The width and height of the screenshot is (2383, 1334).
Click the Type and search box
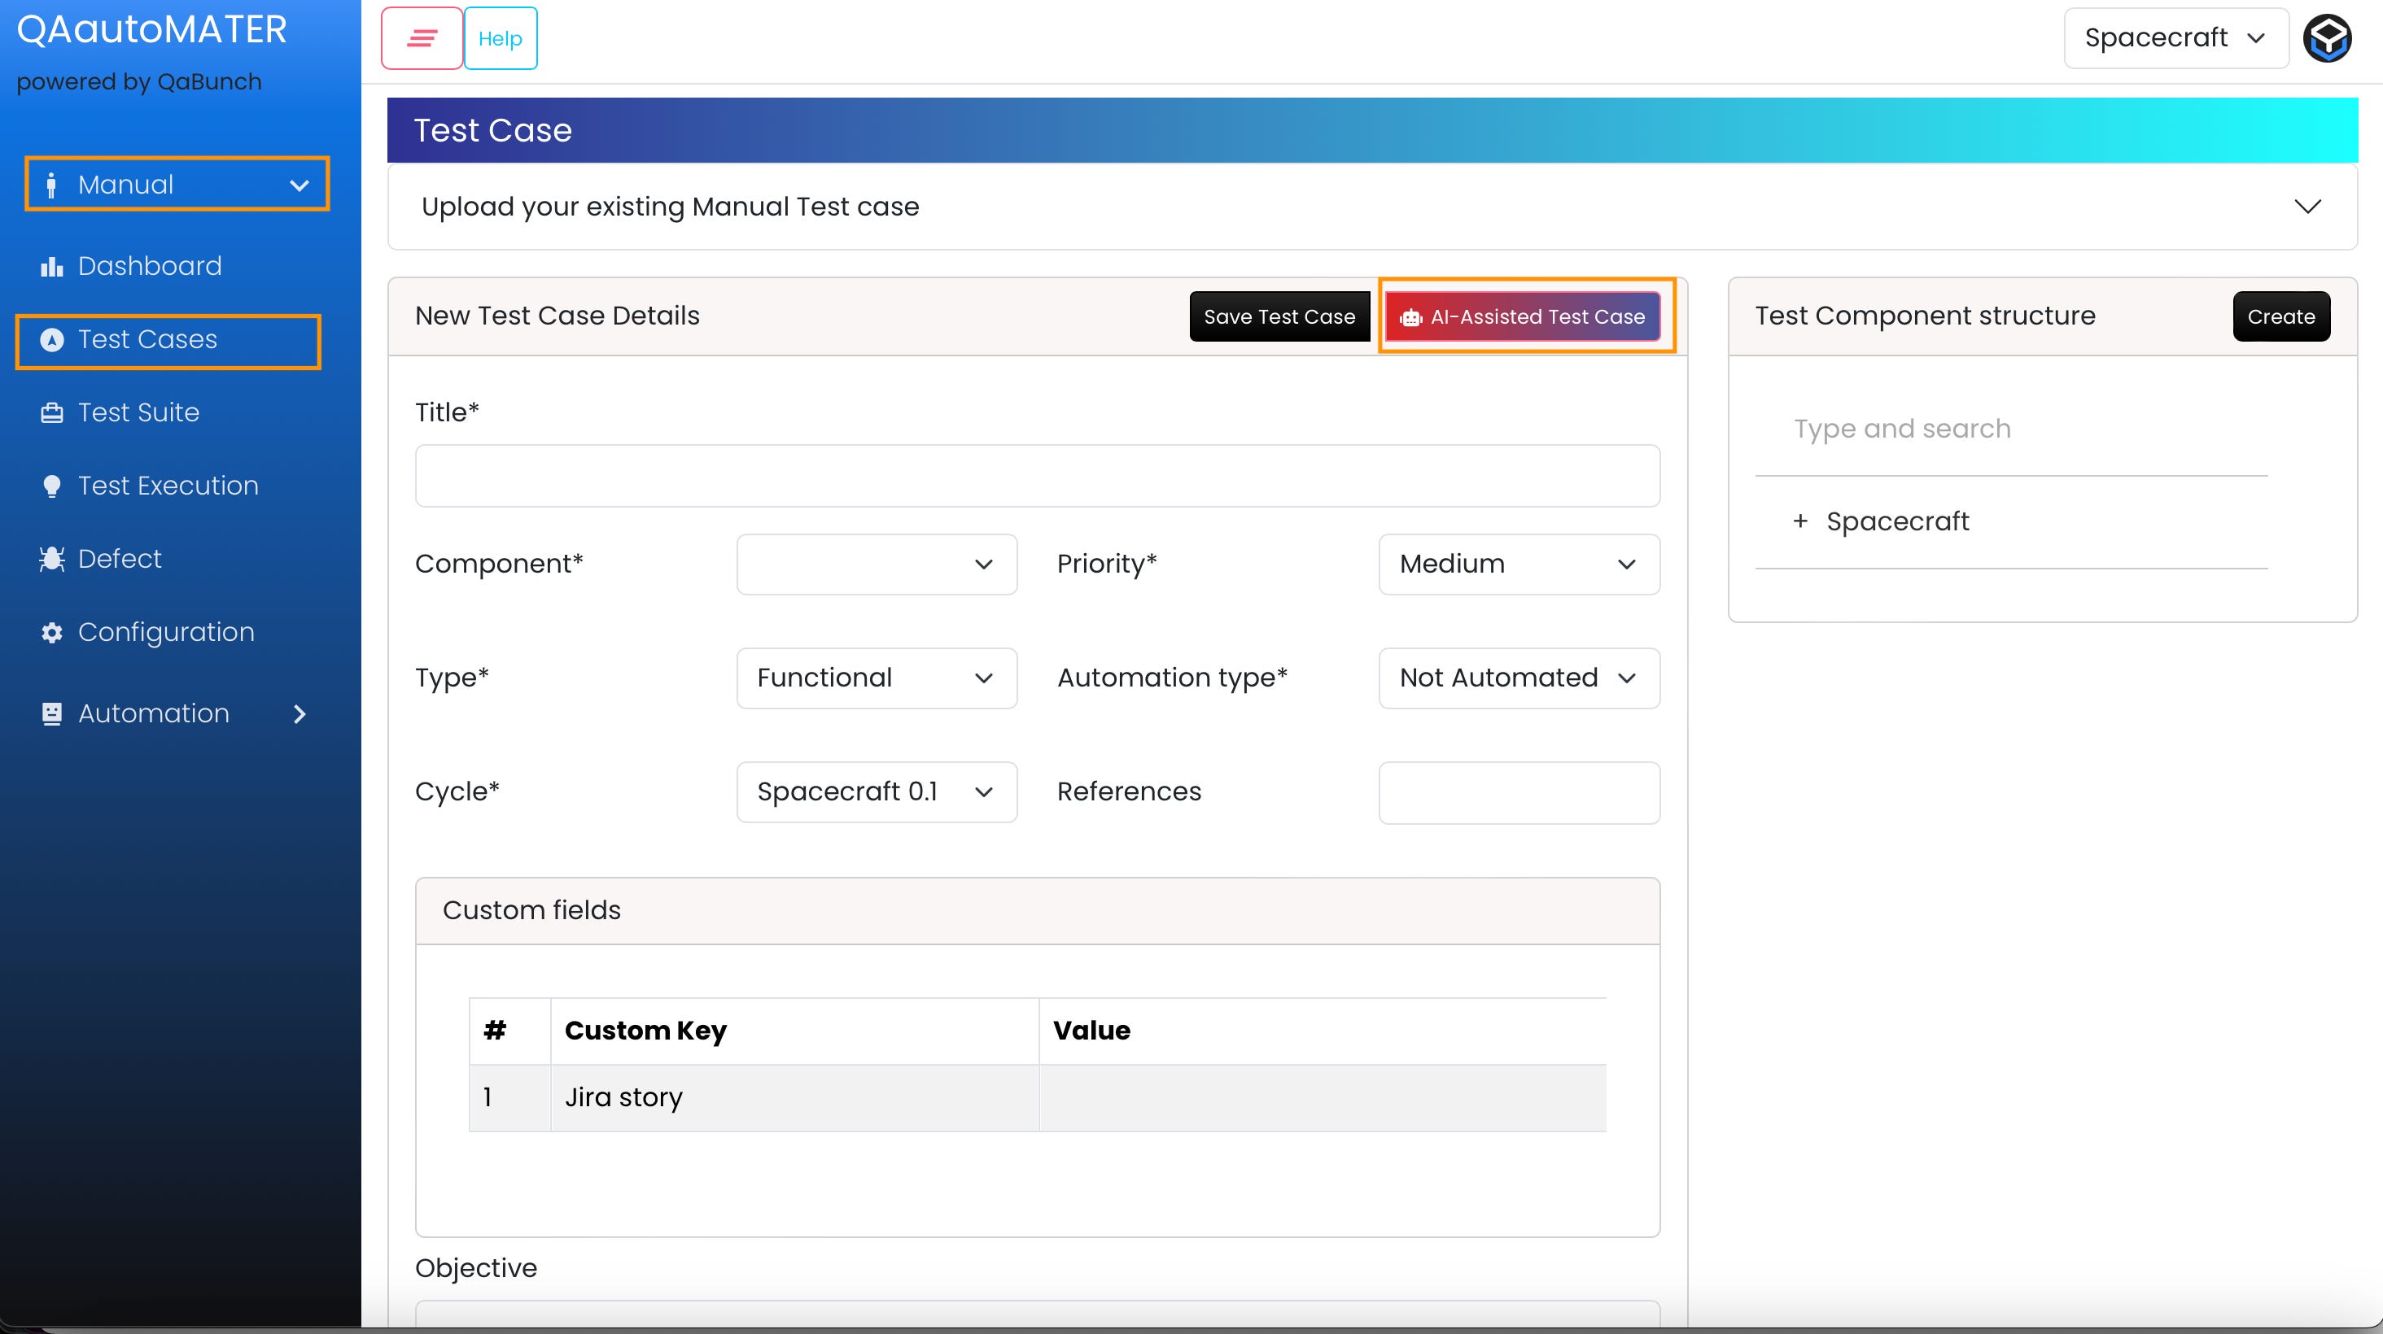click(x=2009, y=429)
